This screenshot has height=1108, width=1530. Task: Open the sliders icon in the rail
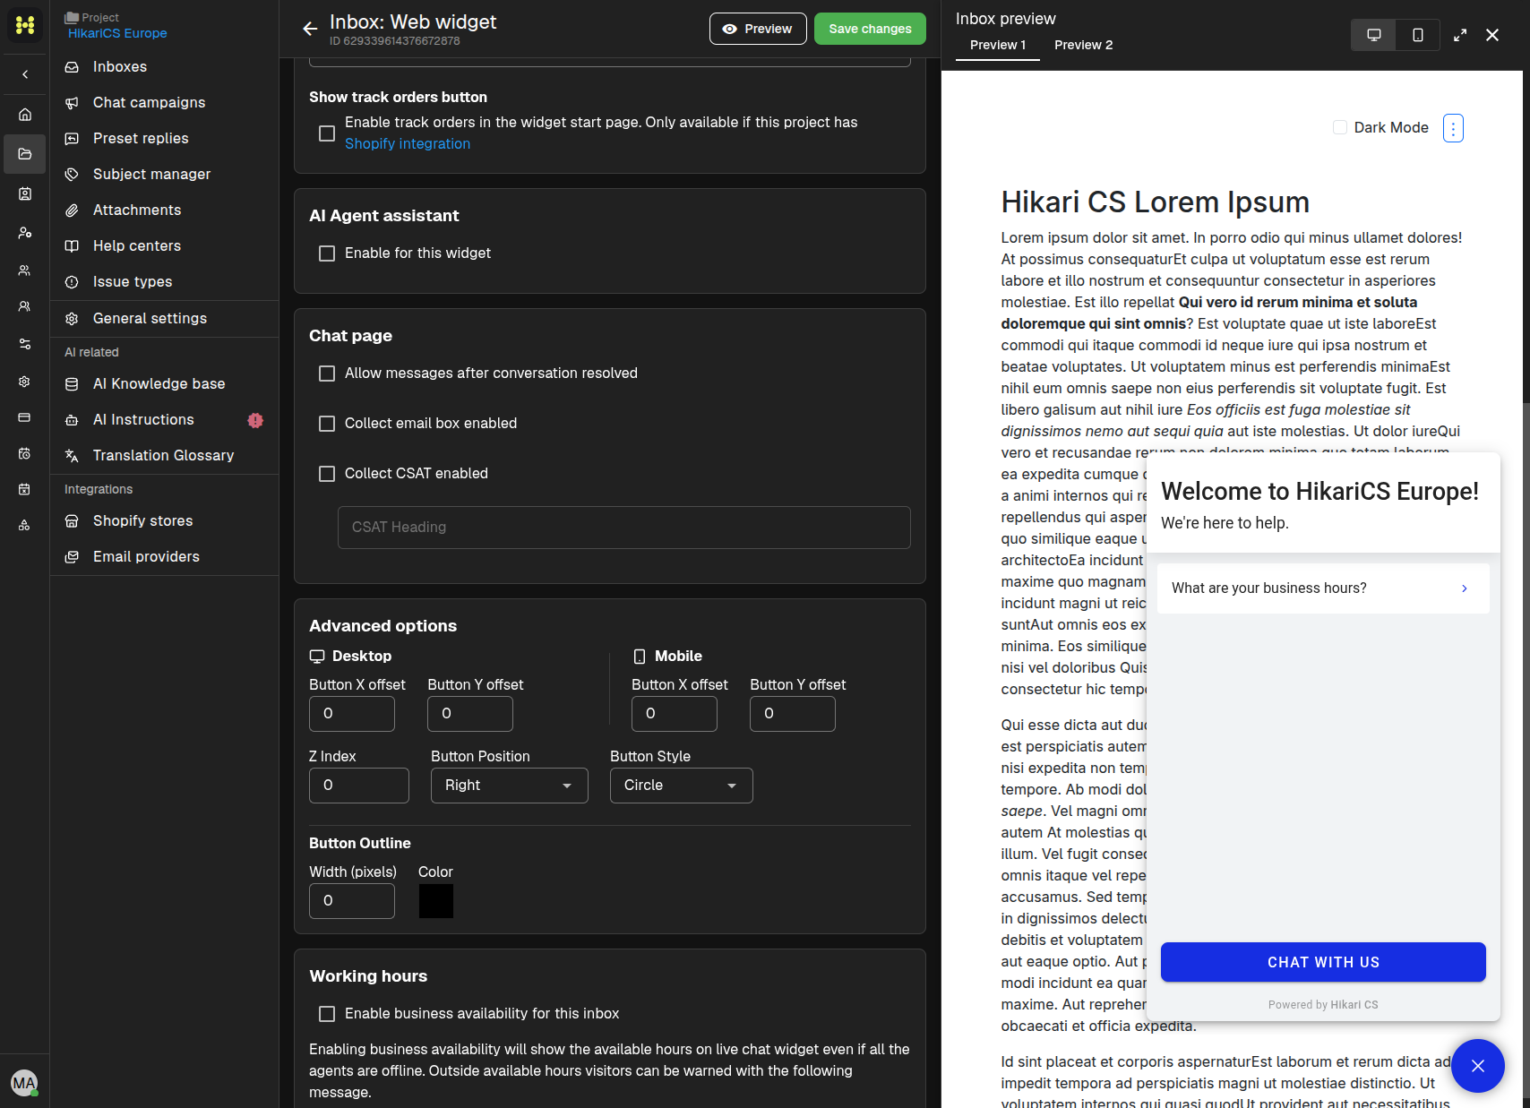pyautogui.click(x=25, y=344)
